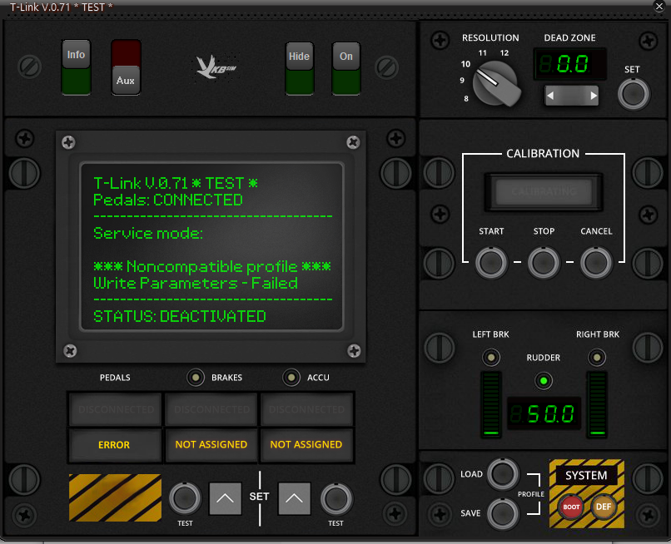Image resolution: width=671 pixels, height=544 pixels.
Task: Click the right up-arrow SET button
Action: (x=295, y=499)
